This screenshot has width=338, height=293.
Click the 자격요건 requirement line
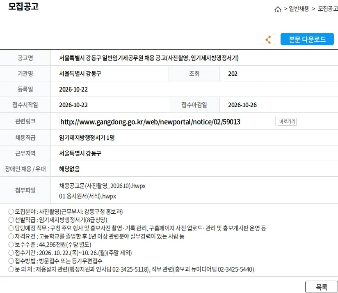pos(96,236)
